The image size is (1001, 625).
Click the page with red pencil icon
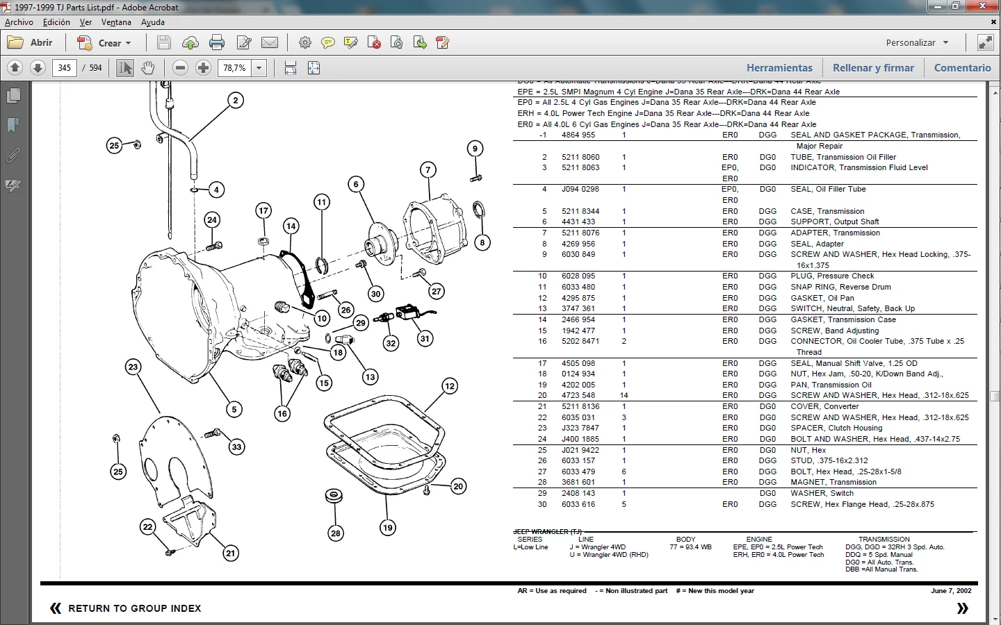pos(443,43)
